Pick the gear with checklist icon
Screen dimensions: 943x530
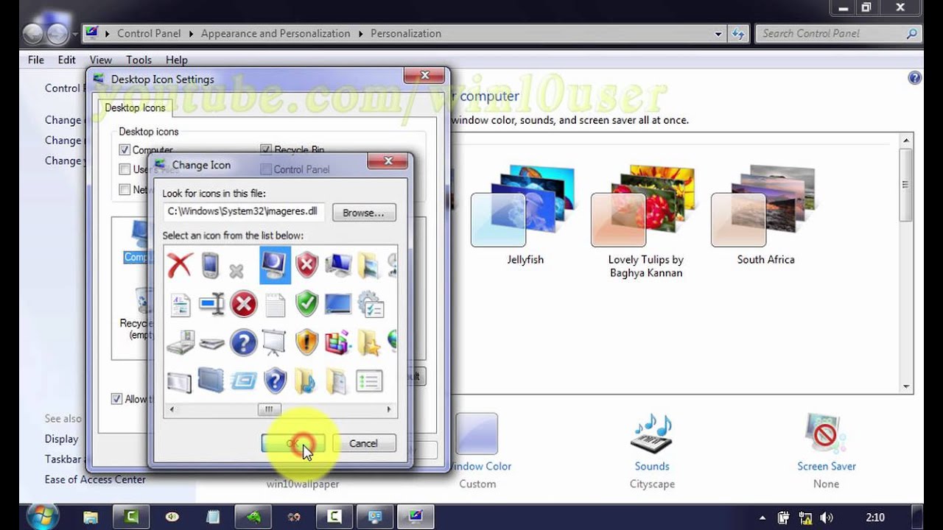370,303
